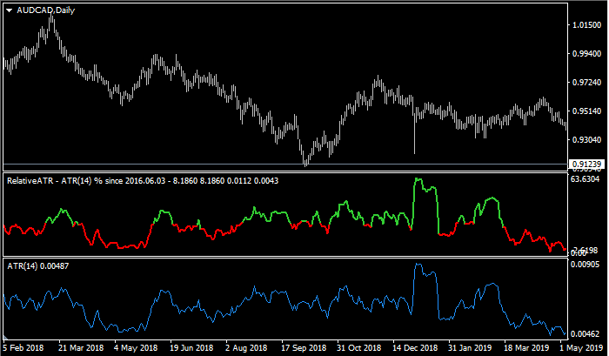This screenshot has height=356, width=609.
Task: Select the 17 Sep 2018 date label
Action: (302, 348)
